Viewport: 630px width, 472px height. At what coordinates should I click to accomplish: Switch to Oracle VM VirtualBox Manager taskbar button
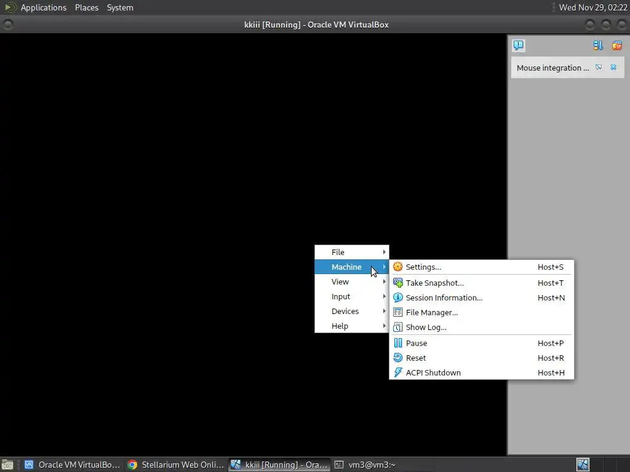73,465
